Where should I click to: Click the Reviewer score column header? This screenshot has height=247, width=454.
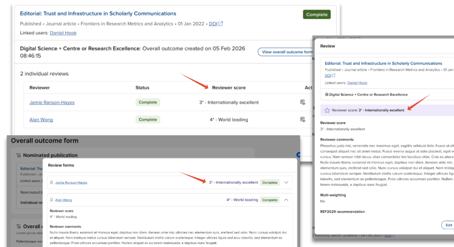tap(229, 88)
